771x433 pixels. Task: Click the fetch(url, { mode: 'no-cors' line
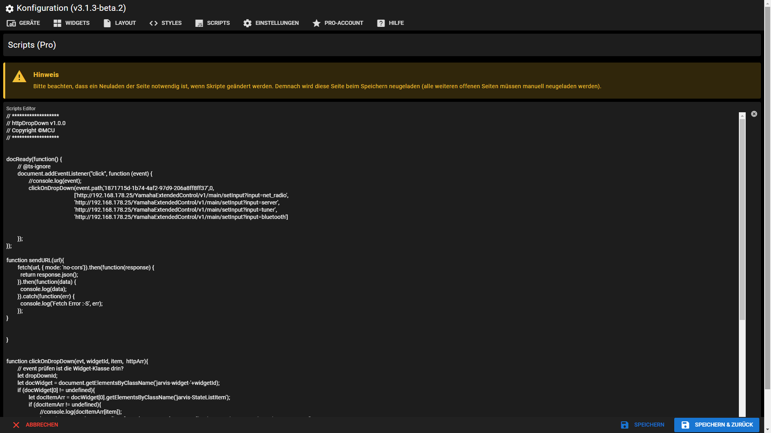[86, 267]
